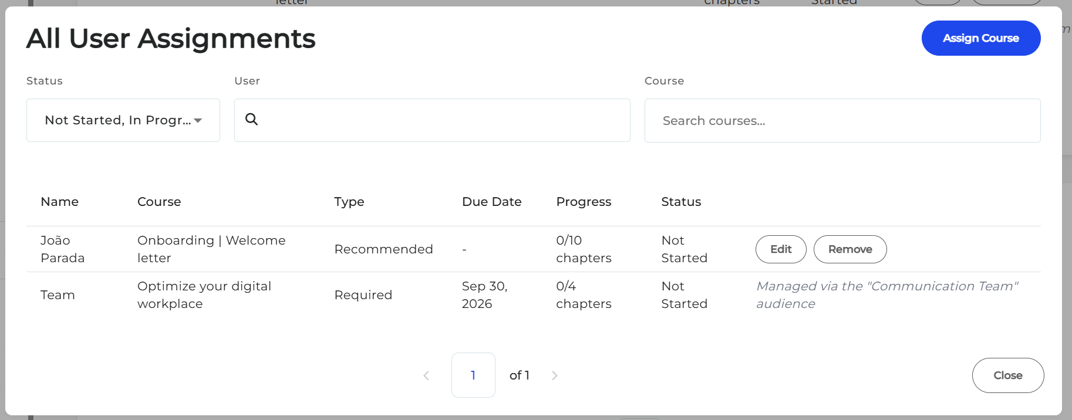The width and height of the screenshot is (1072, 420).
Task: Go to next page with right chevron
Action: pos(555,375)
